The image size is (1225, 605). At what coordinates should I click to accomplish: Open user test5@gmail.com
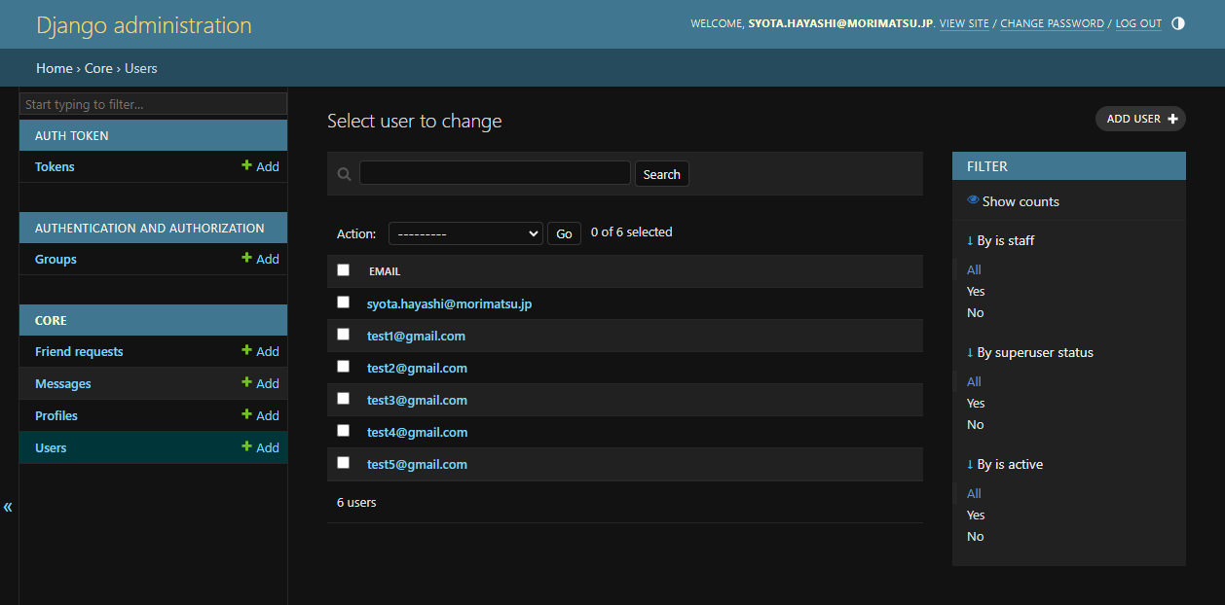click(417, 464)
